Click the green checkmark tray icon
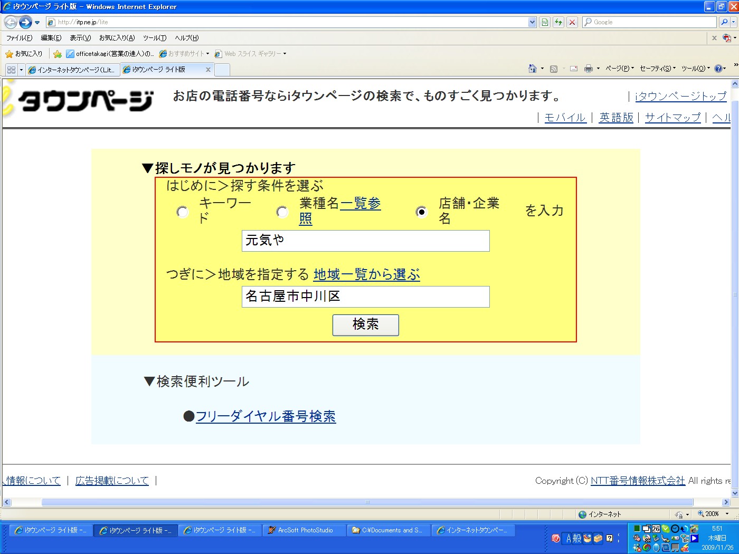Screen dimensions: 739x554 pyautogui.click(x=666, y=529)
